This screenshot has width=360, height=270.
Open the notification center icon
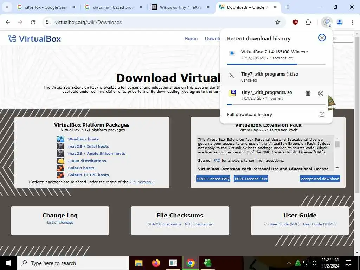point(348,263)
